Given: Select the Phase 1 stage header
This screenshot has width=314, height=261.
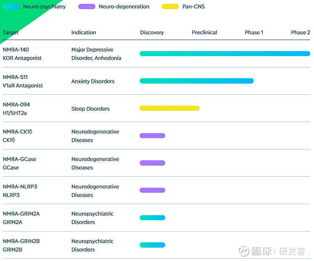Looking at the screenshot, I should 254,33.
